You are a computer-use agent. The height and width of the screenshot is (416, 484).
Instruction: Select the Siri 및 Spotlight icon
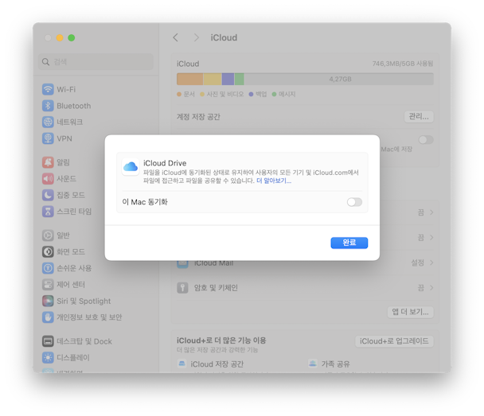tap(48, 301)
